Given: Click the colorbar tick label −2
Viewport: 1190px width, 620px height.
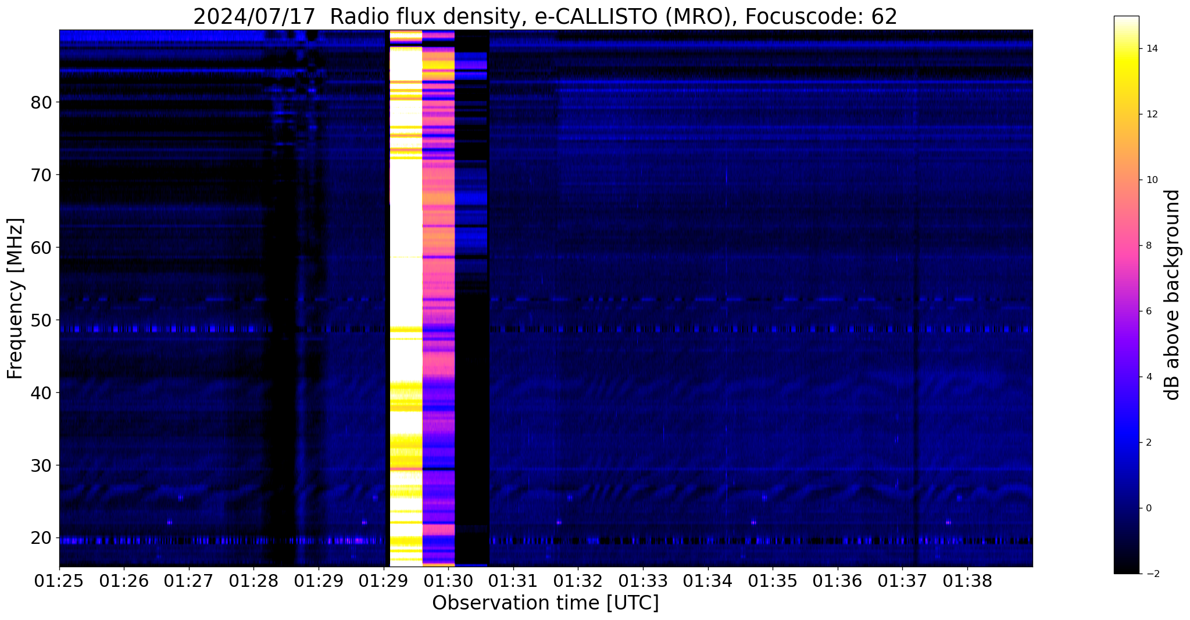Looking at the screenshot, I should tap(1152, 574).
